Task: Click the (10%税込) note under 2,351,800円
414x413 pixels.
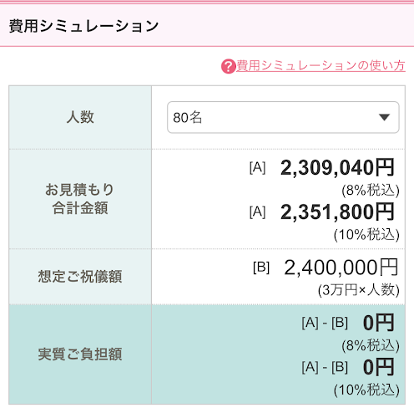Action: click(x=366, y=235)
